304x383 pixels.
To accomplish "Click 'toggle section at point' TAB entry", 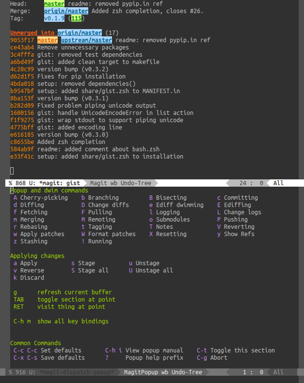I will [x=76, y=300].
